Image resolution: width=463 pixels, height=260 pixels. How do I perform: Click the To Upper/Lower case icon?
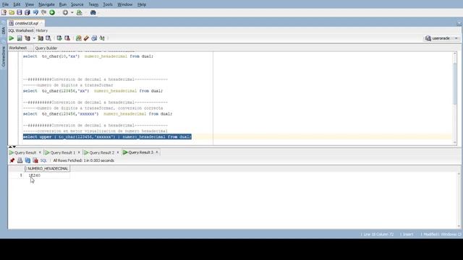pyautogui.click(x=102, y=38)
